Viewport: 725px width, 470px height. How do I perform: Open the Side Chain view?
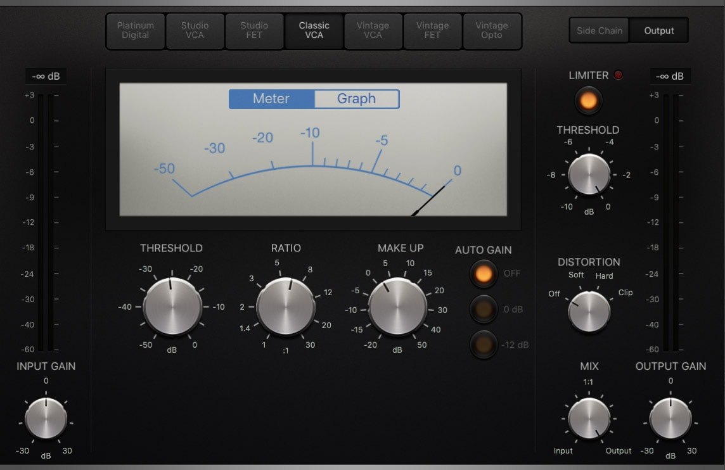600,30
